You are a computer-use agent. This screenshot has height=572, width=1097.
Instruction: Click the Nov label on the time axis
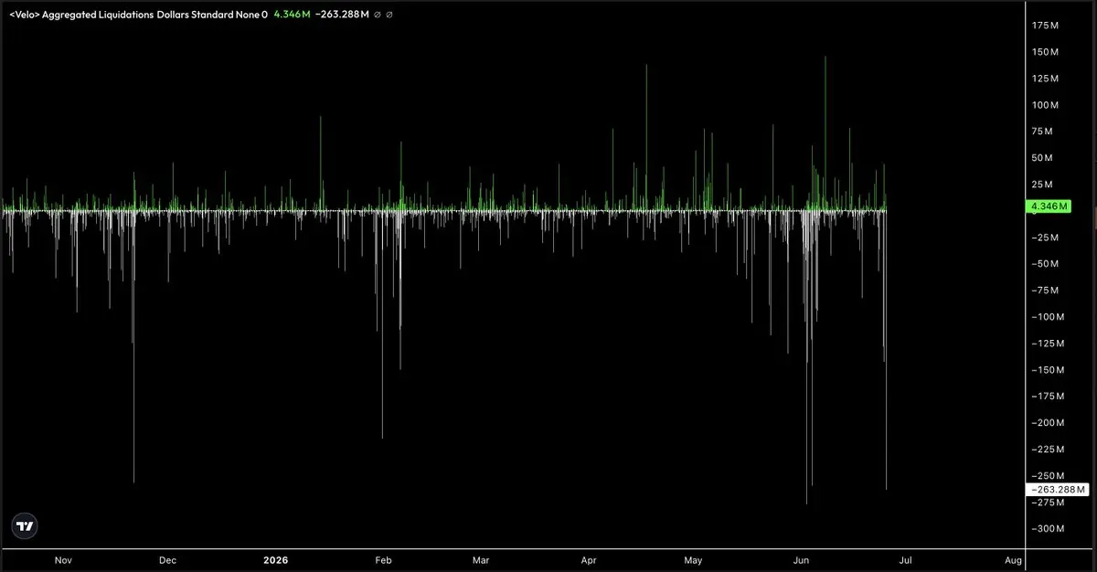63,559
